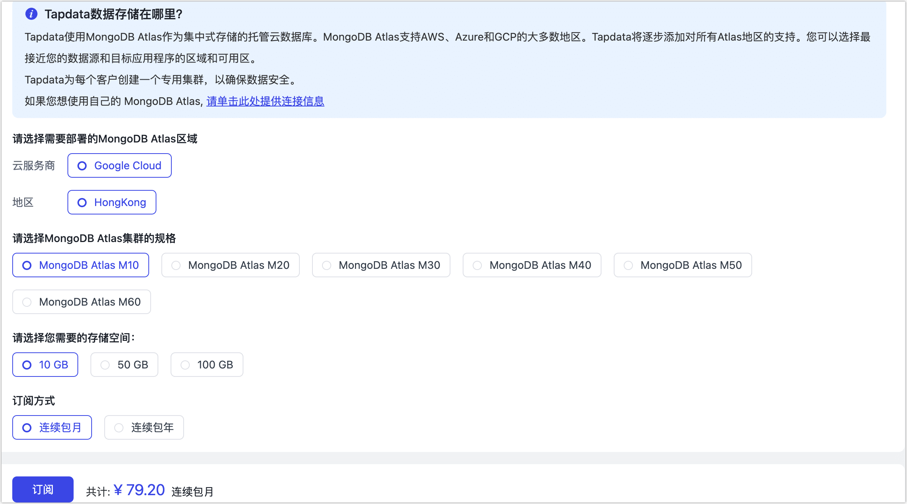Select MongoDB Atlas M60 cluster spec
Viewport: 907px width, 504px height.
(81, 302)
